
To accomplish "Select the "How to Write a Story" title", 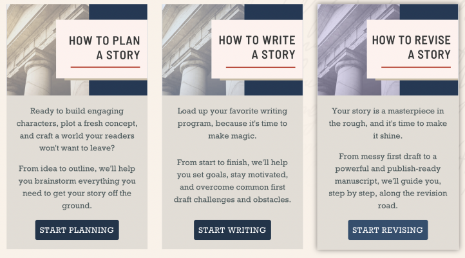I will click(x=257, y=48).
